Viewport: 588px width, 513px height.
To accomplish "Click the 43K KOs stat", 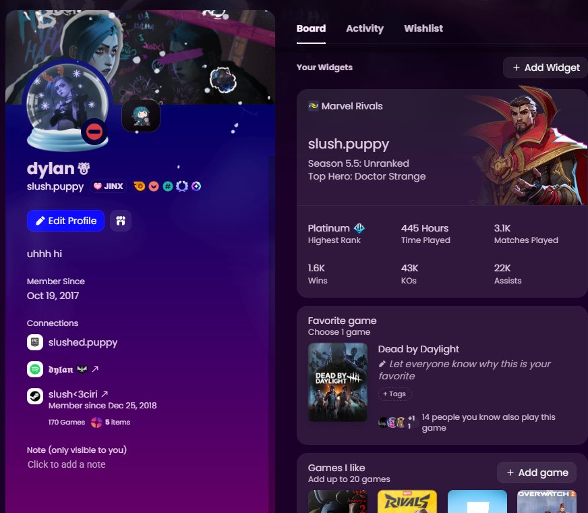I will tap(409, 274).
